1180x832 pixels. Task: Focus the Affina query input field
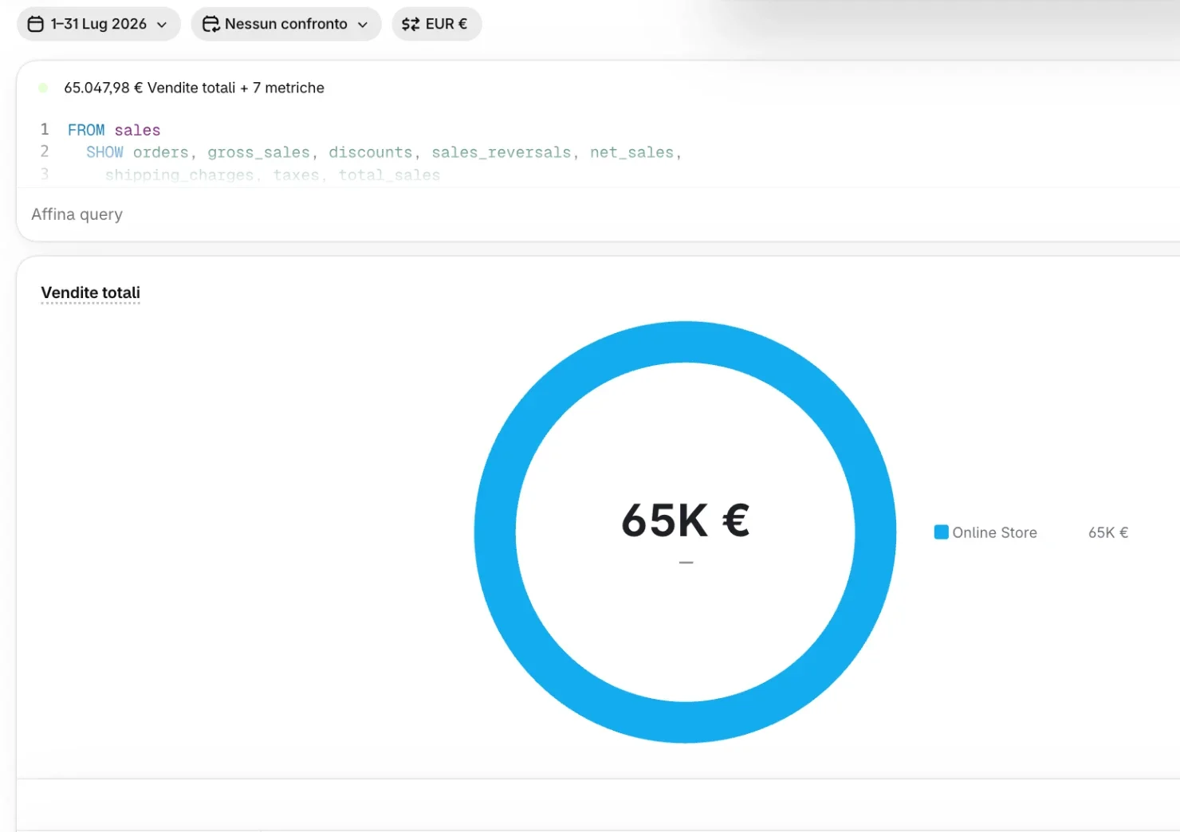click(598, 214)
